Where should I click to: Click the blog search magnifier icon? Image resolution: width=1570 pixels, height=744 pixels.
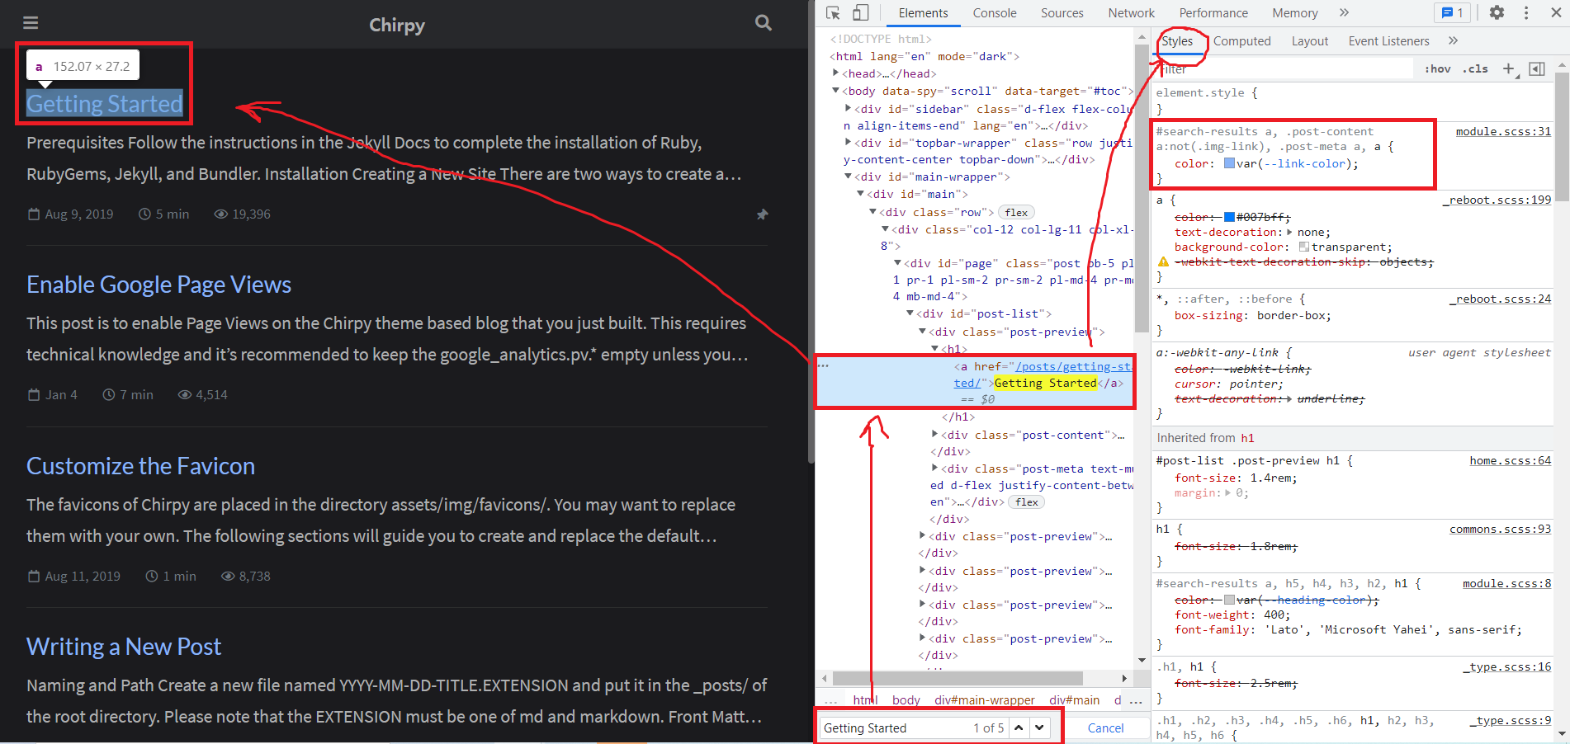[764, 23]
